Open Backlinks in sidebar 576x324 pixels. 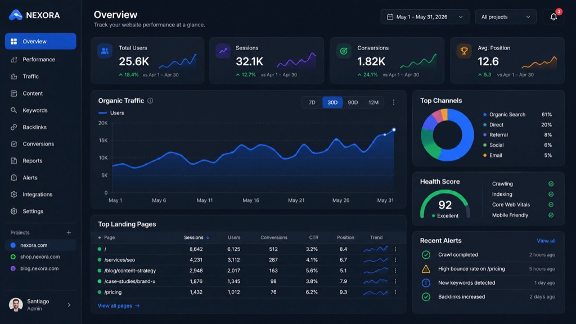(x=40, y=127)
